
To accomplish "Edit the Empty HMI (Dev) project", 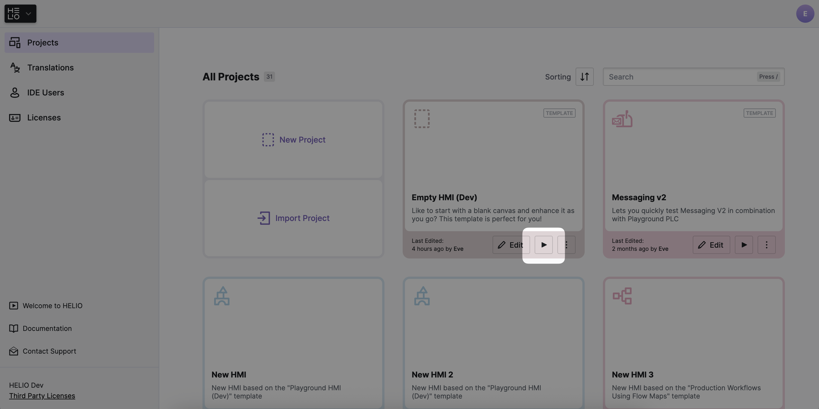I will click(x=511, y=245).
